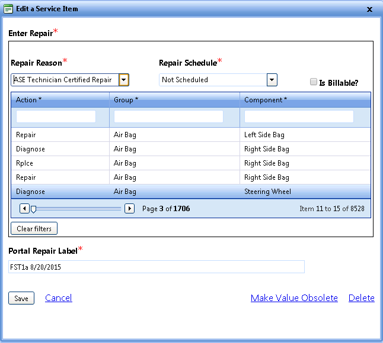Screen dimensions: 383x343
Task: Sort by the Component column header
Action: (x=305, y=100)
